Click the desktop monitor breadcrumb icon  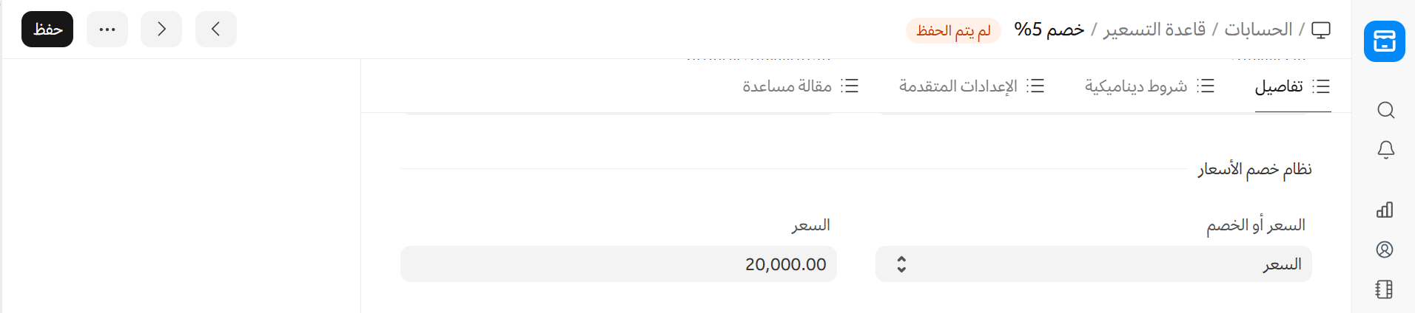tap(1321, 30)
